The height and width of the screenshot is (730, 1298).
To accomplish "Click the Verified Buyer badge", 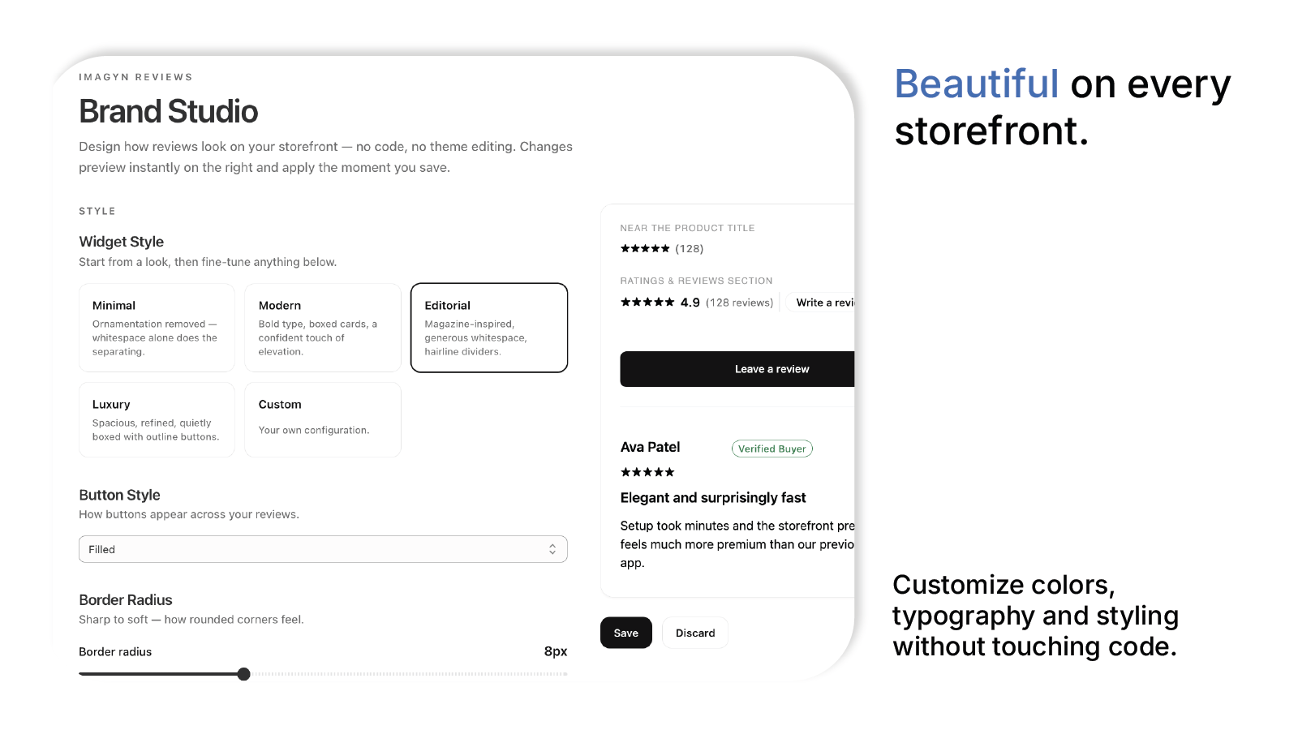I will tap(772, 449).
